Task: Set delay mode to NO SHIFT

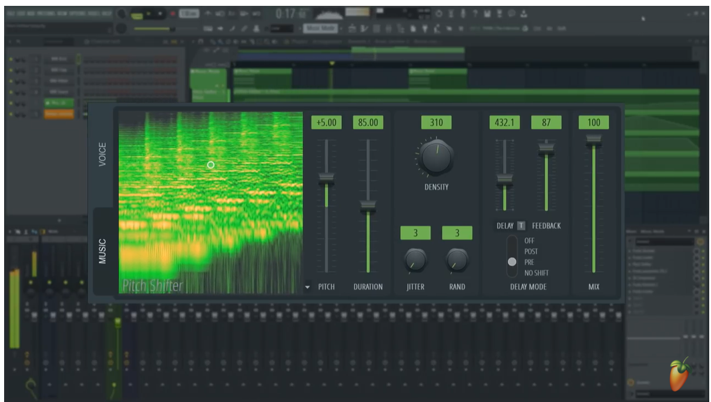Action: [536, 273]
